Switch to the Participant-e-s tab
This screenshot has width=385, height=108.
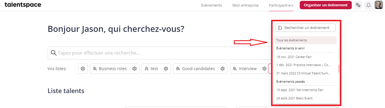click(281, 5)
